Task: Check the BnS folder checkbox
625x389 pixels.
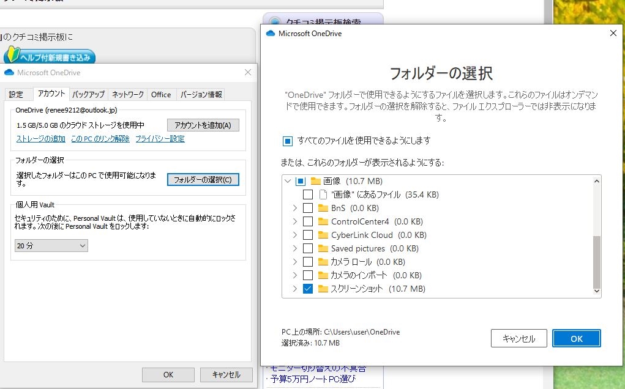Action: pyautogui.click(x=308, y=208)
